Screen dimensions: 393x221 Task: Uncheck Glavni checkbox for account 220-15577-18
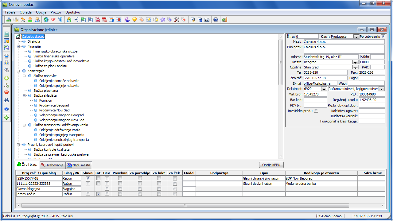(88, 178)
